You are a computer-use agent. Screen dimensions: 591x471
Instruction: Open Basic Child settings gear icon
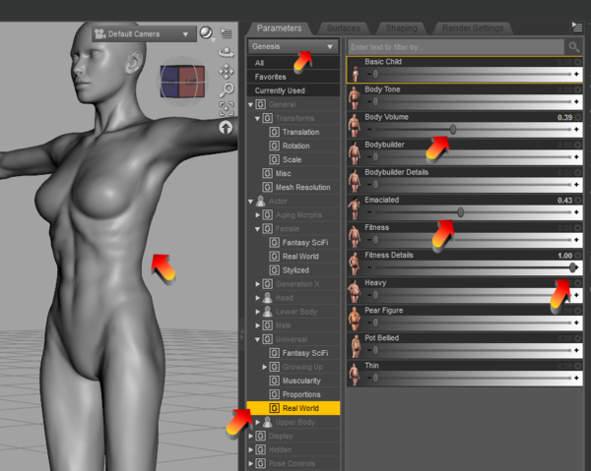578,62
